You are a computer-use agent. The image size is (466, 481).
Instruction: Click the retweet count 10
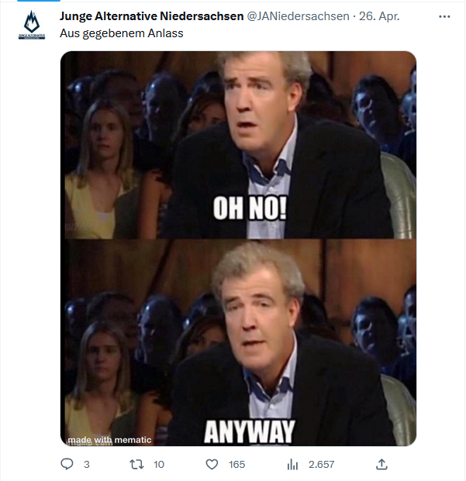point(159,465)
